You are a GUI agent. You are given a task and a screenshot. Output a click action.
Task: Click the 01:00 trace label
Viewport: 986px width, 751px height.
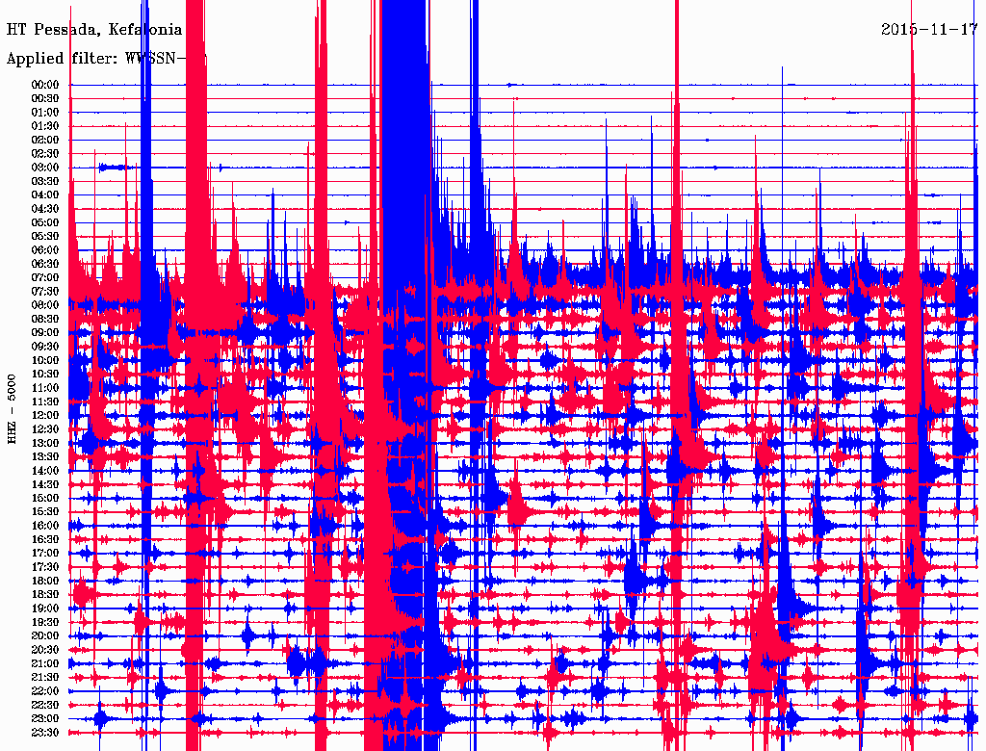coord(45,113)
